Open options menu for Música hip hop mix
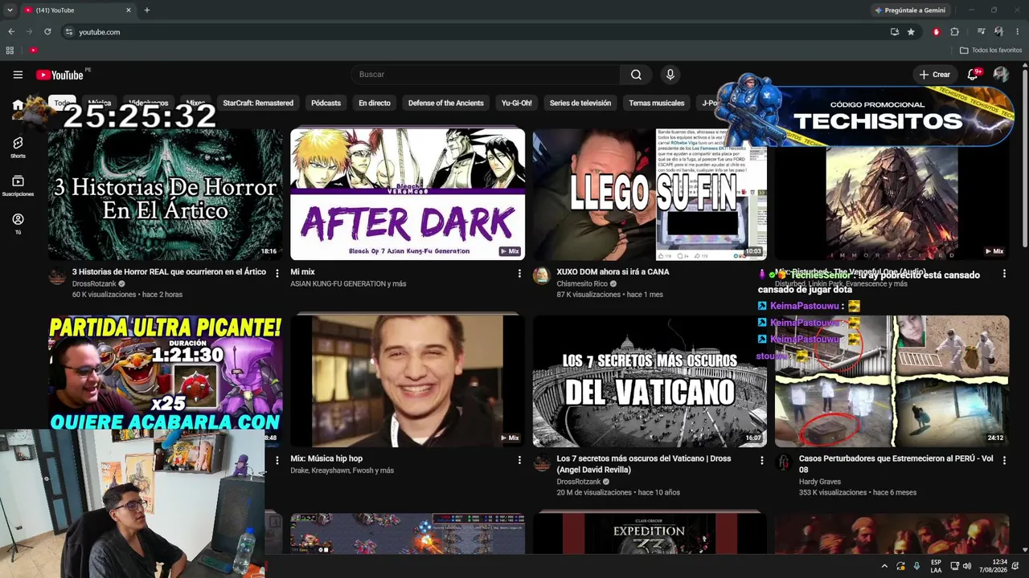The image size is (1029, 578). [519, 460]
